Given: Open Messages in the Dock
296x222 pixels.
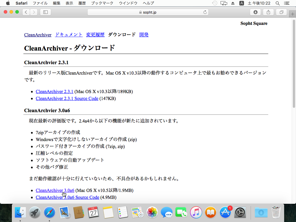Looking at the screenshot, I should pyautogui.click(x=166, y=212).
